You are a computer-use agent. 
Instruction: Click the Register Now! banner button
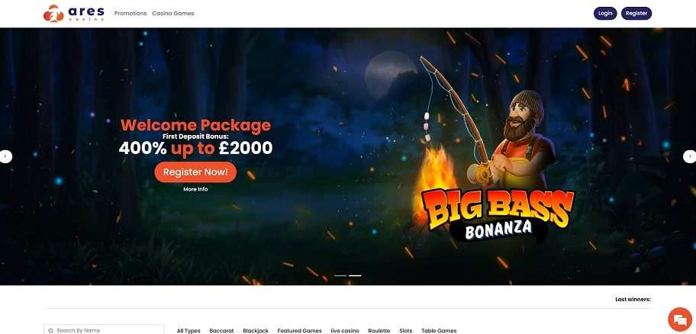click(195, 172)
